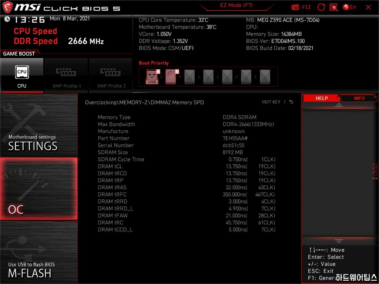
Task: Select the Max Bandwidth row
Action: coord(187,124)
